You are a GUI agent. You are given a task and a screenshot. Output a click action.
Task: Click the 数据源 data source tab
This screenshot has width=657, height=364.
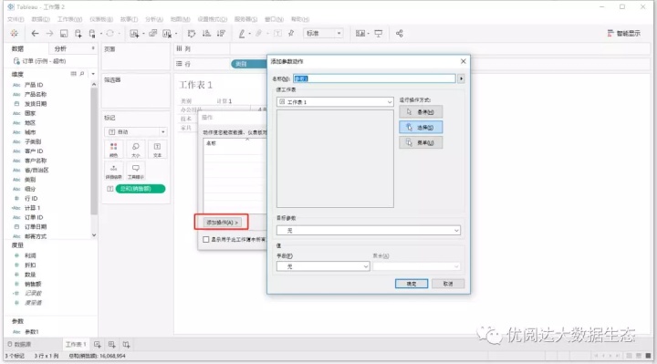(20, 344)
